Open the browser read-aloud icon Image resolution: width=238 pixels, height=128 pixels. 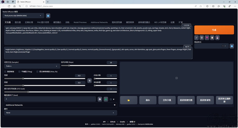tap(196, 6)
